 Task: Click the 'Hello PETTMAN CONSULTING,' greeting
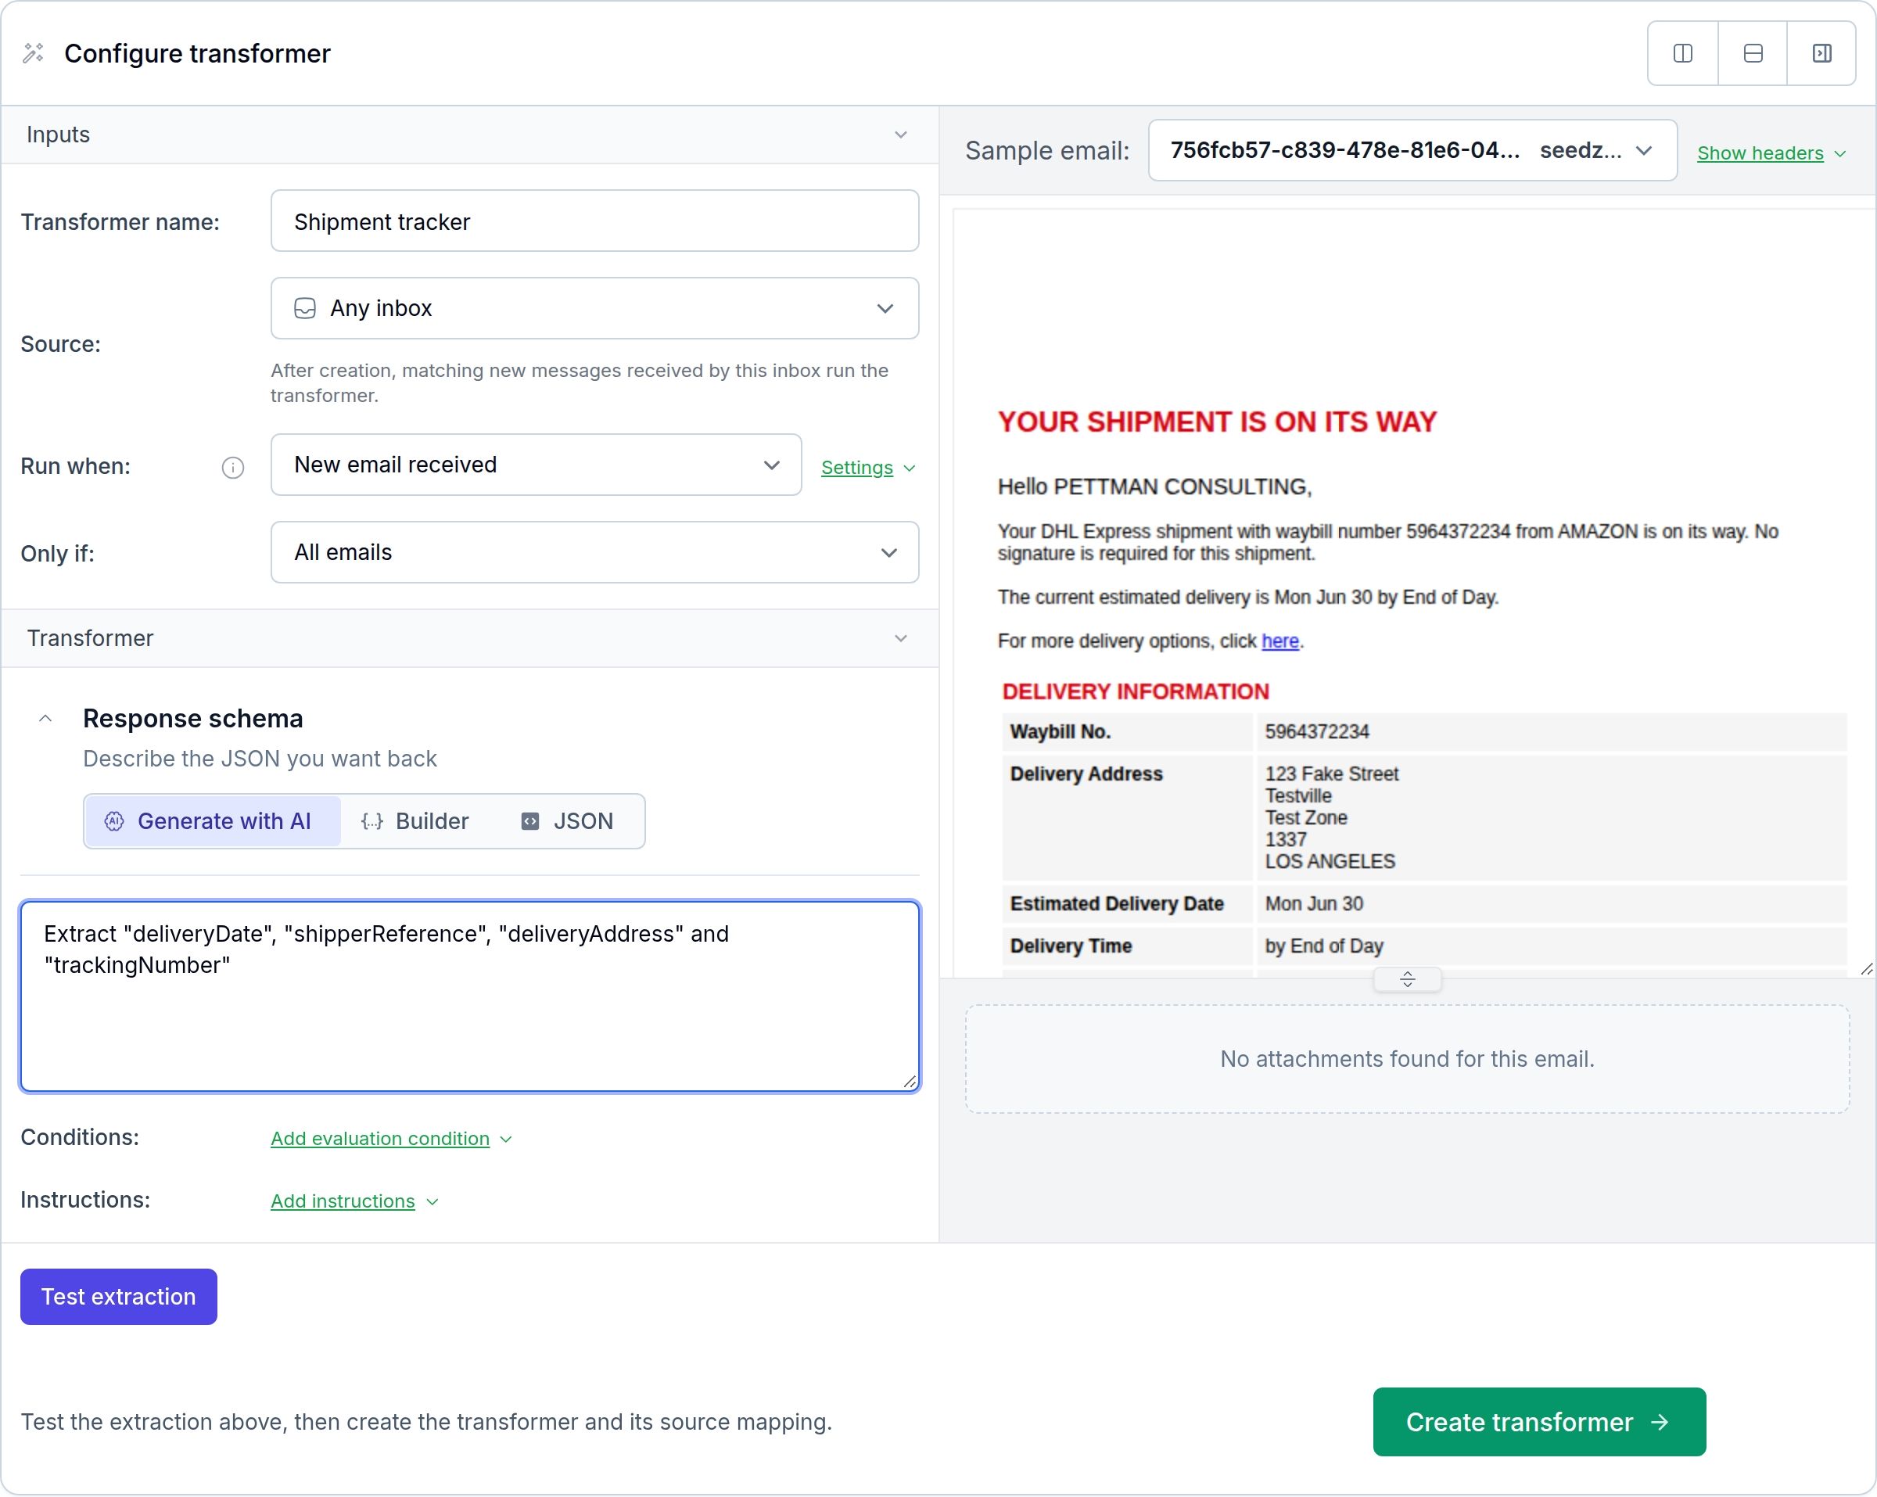(x=1154, y=486)
